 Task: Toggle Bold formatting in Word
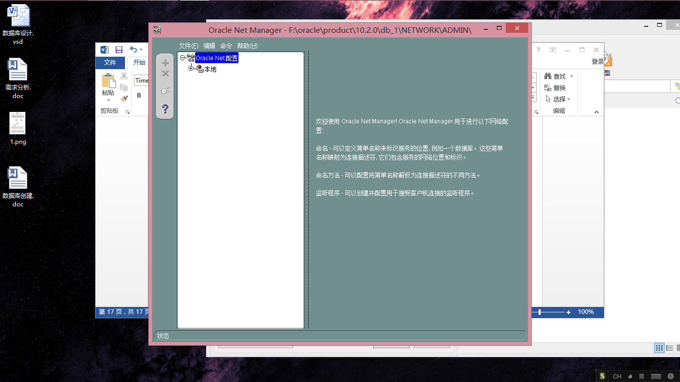139,95
